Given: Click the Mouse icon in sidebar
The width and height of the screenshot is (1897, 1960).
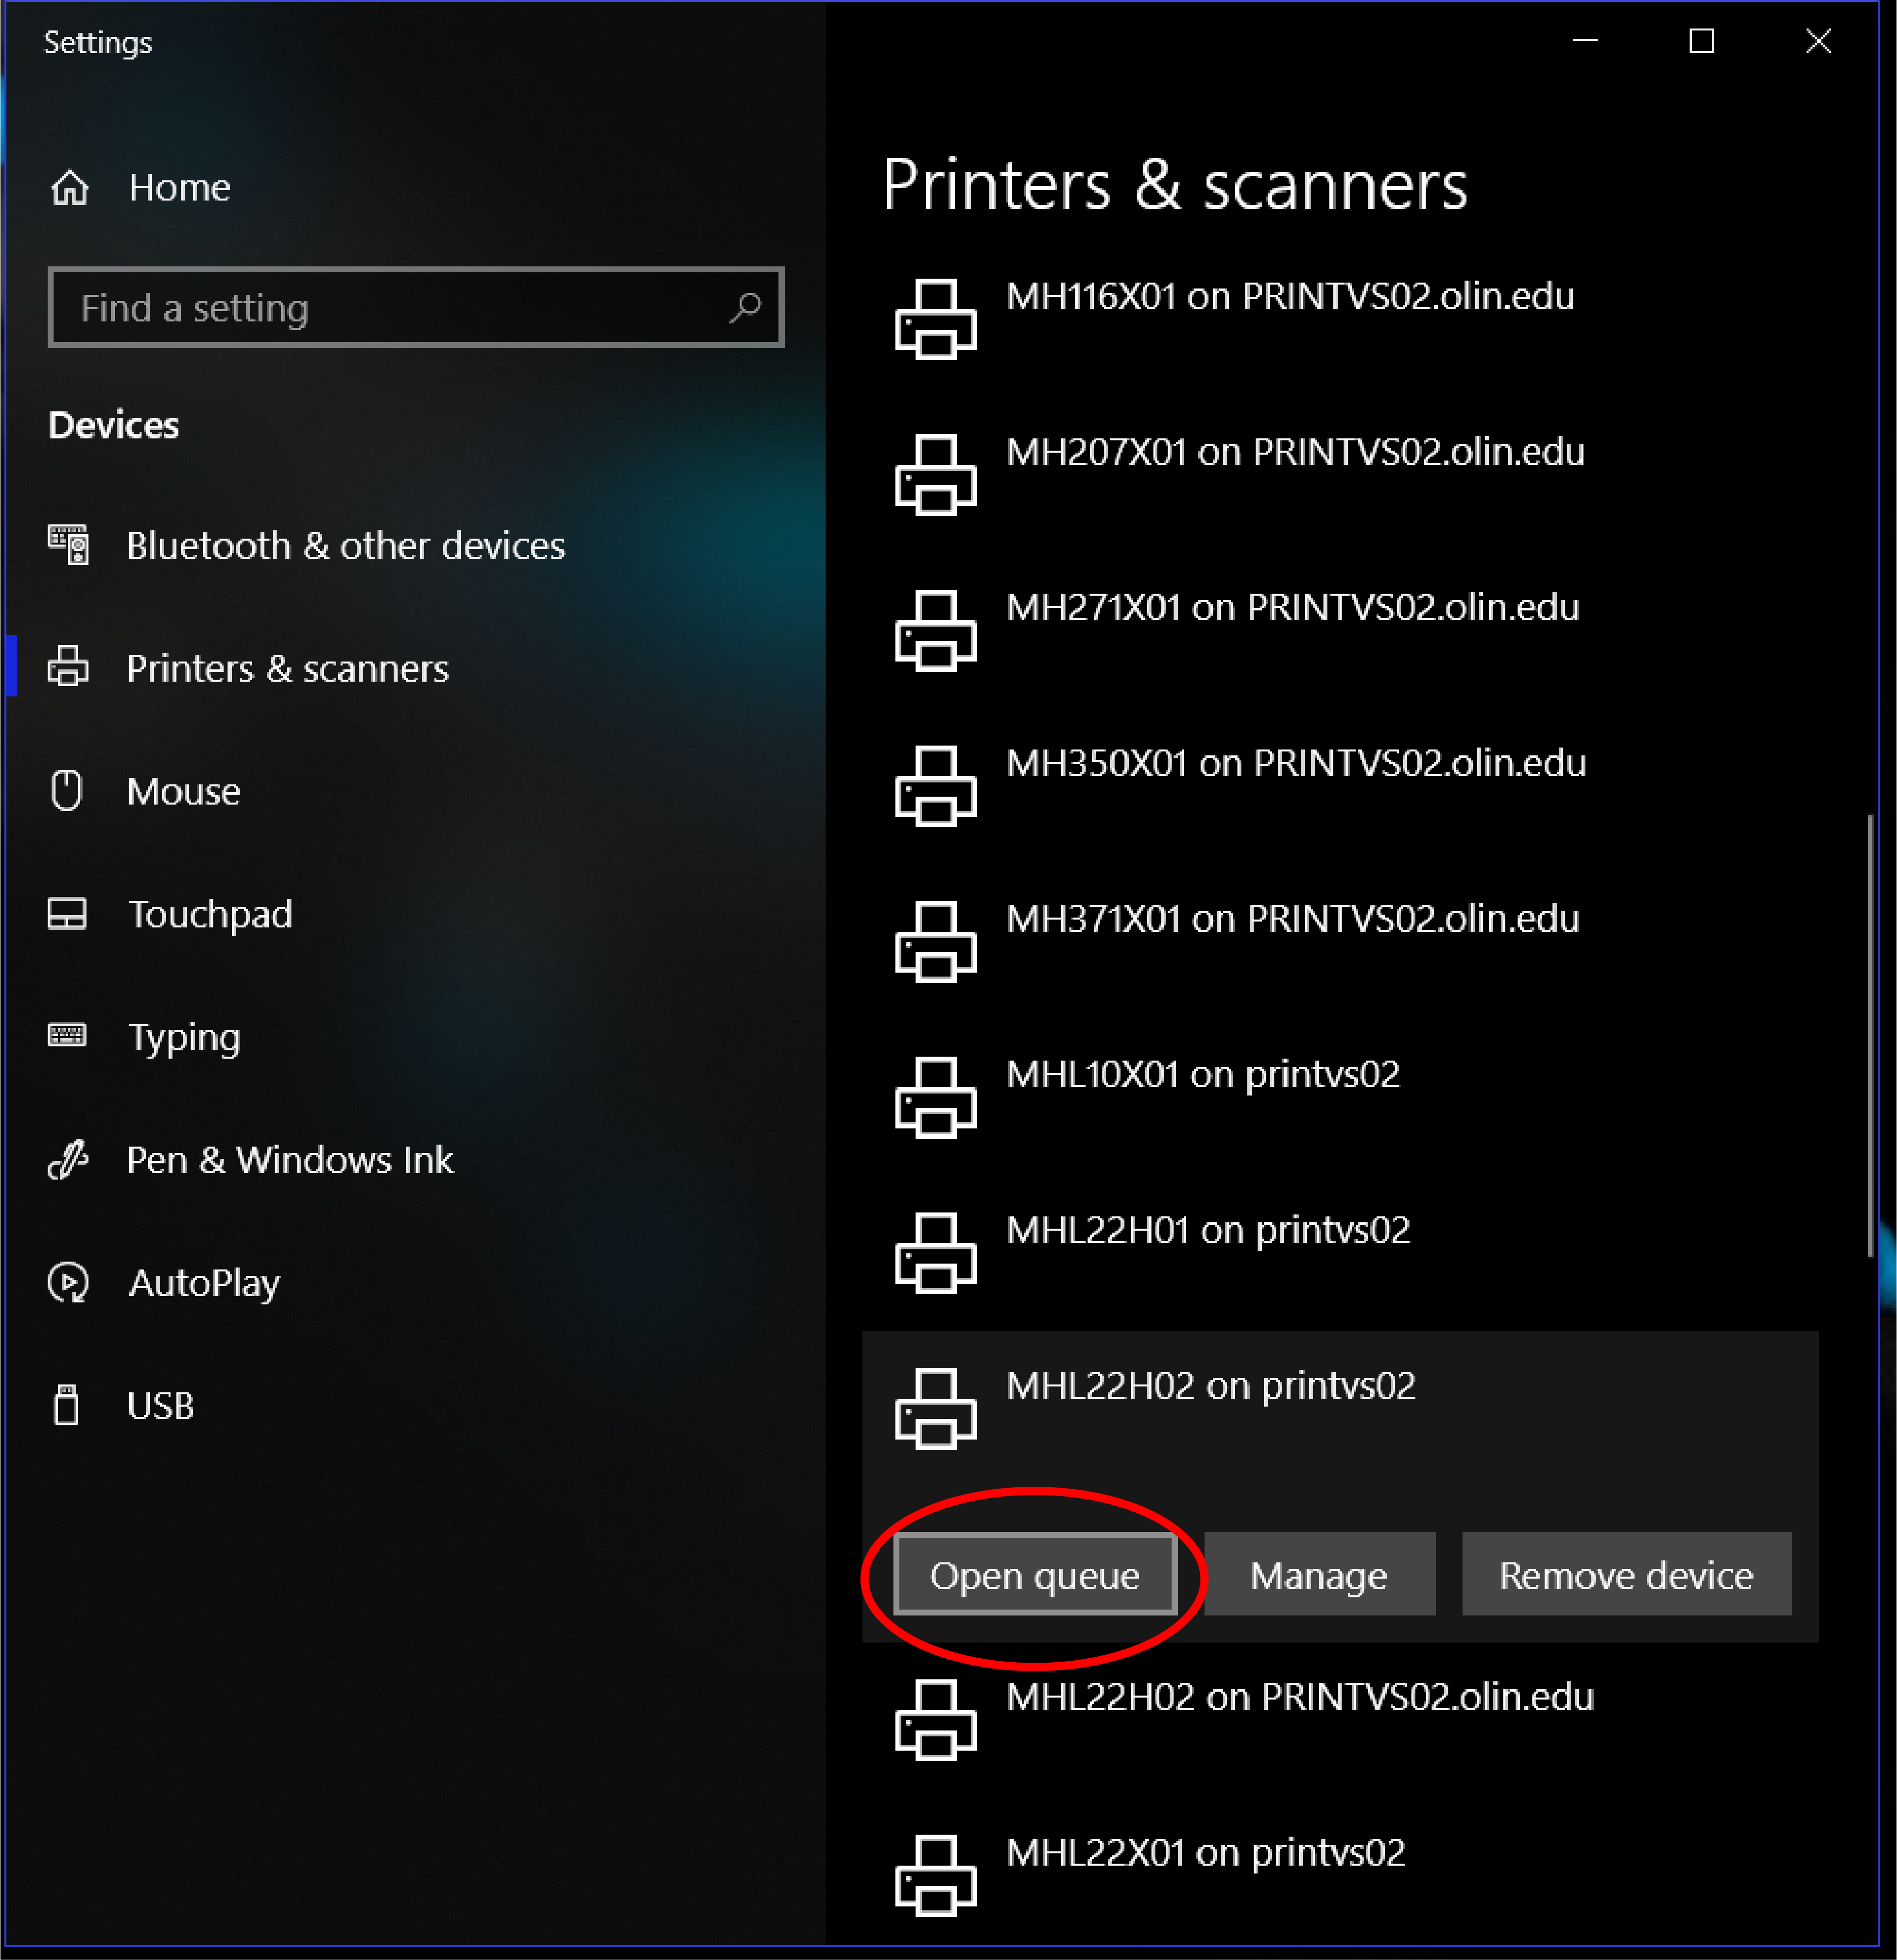Looking at the screenshot, I should coord(66,790).
